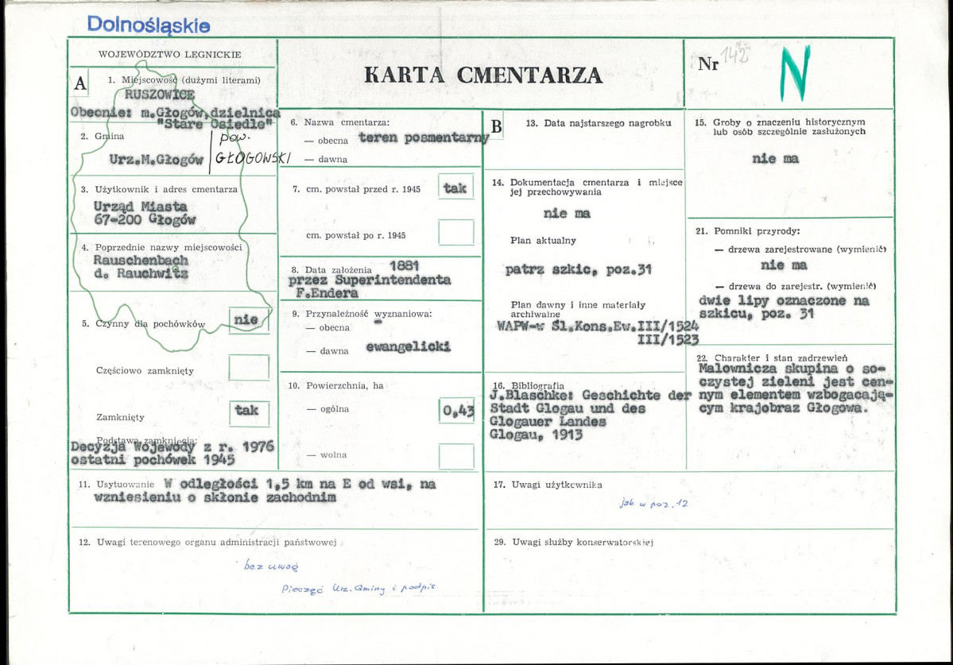The width and height of the screenshot is (953, 665).
Task: Click the boxed letter A
Action: 80,83
